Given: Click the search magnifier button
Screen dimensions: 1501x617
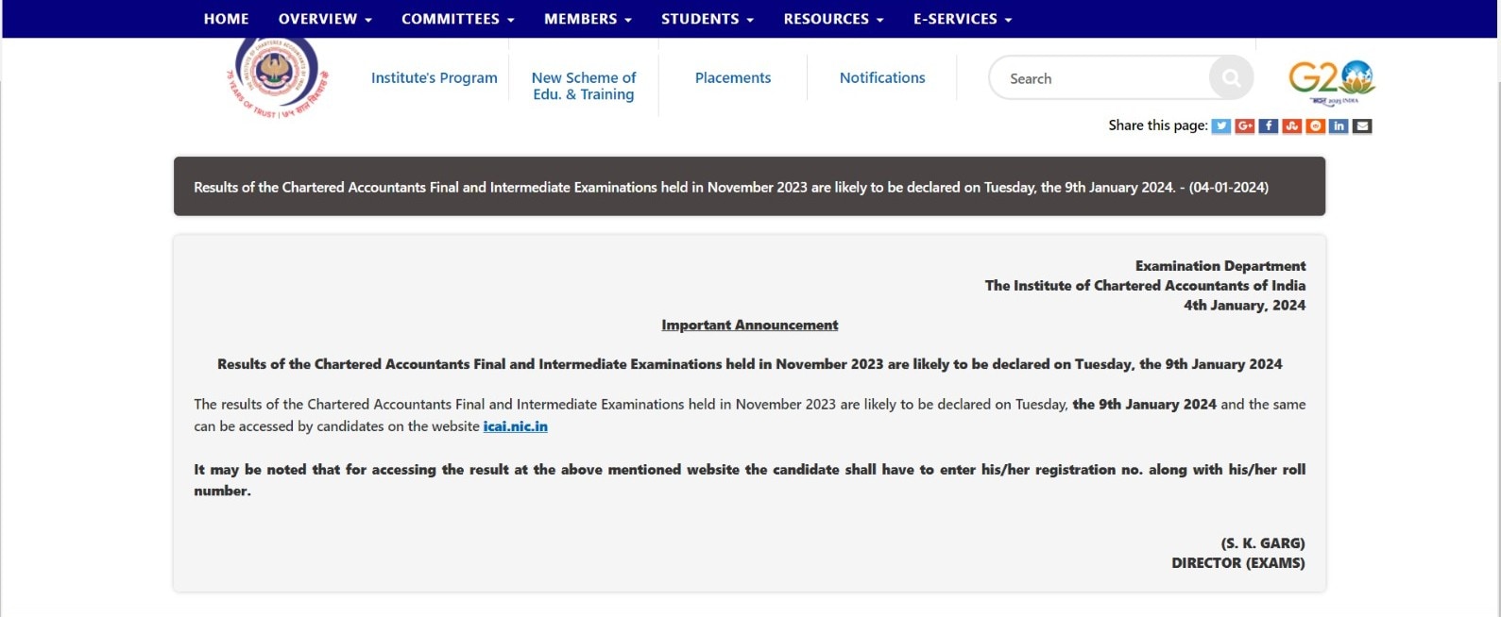Looking at the screenshot, I should (x=1231, y=78).
